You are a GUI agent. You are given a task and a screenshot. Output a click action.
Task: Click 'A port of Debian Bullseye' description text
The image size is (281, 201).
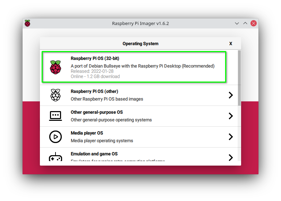[x=143, y=66]
